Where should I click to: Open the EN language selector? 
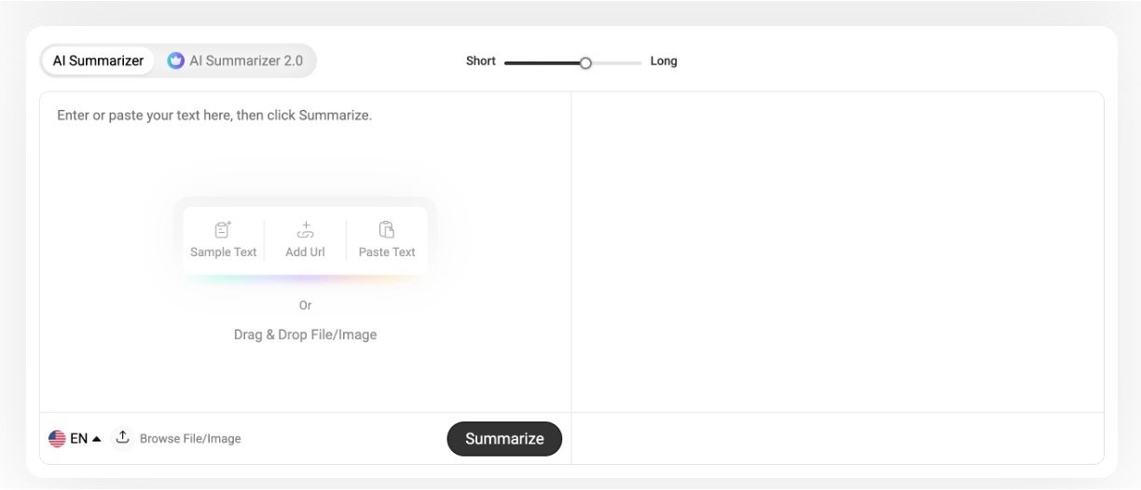coord(78,439)
